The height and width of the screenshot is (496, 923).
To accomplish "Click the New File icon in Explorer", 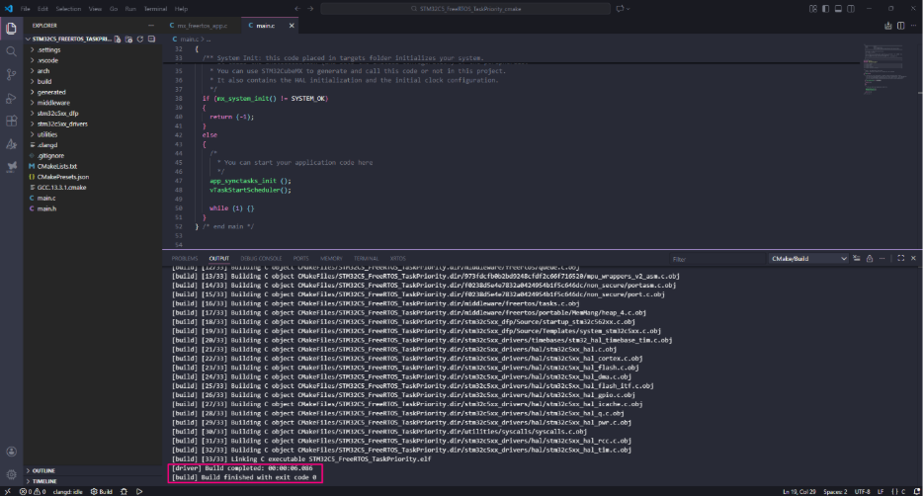I will click(x=118, y=39).
